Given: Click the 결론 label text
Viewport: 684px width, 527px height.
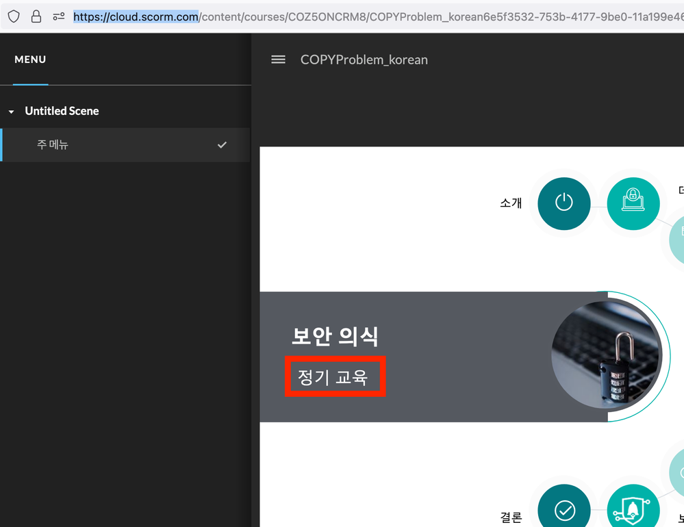Looking at the screenshot, I should (x=511, y=517).
